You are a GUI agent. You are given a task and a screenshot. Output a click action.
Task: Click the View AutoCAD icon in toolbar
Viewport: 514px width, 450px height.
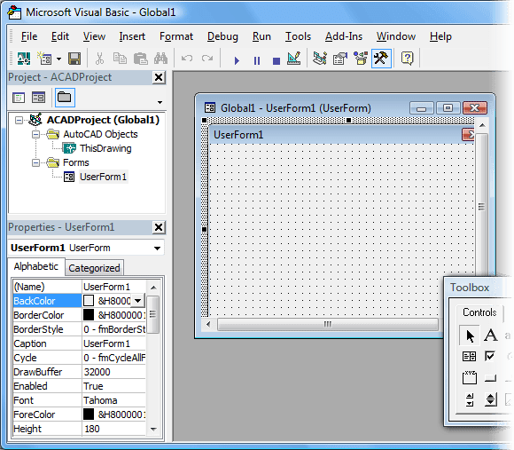tap(24, 59)
